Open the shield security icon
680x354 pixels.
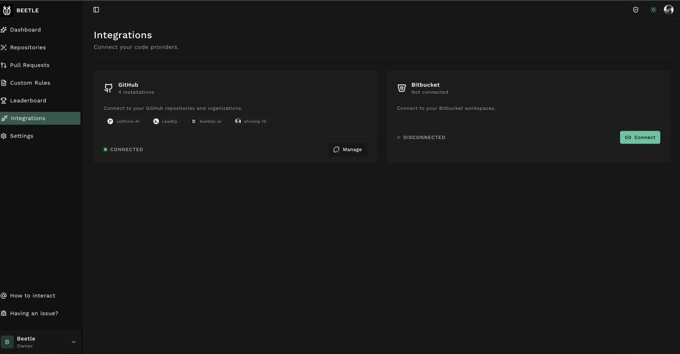tap(636, 10)
